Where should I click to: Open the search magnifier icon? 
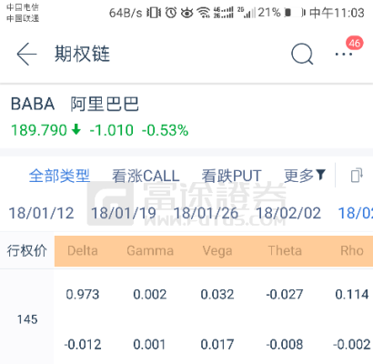point(302,54)
